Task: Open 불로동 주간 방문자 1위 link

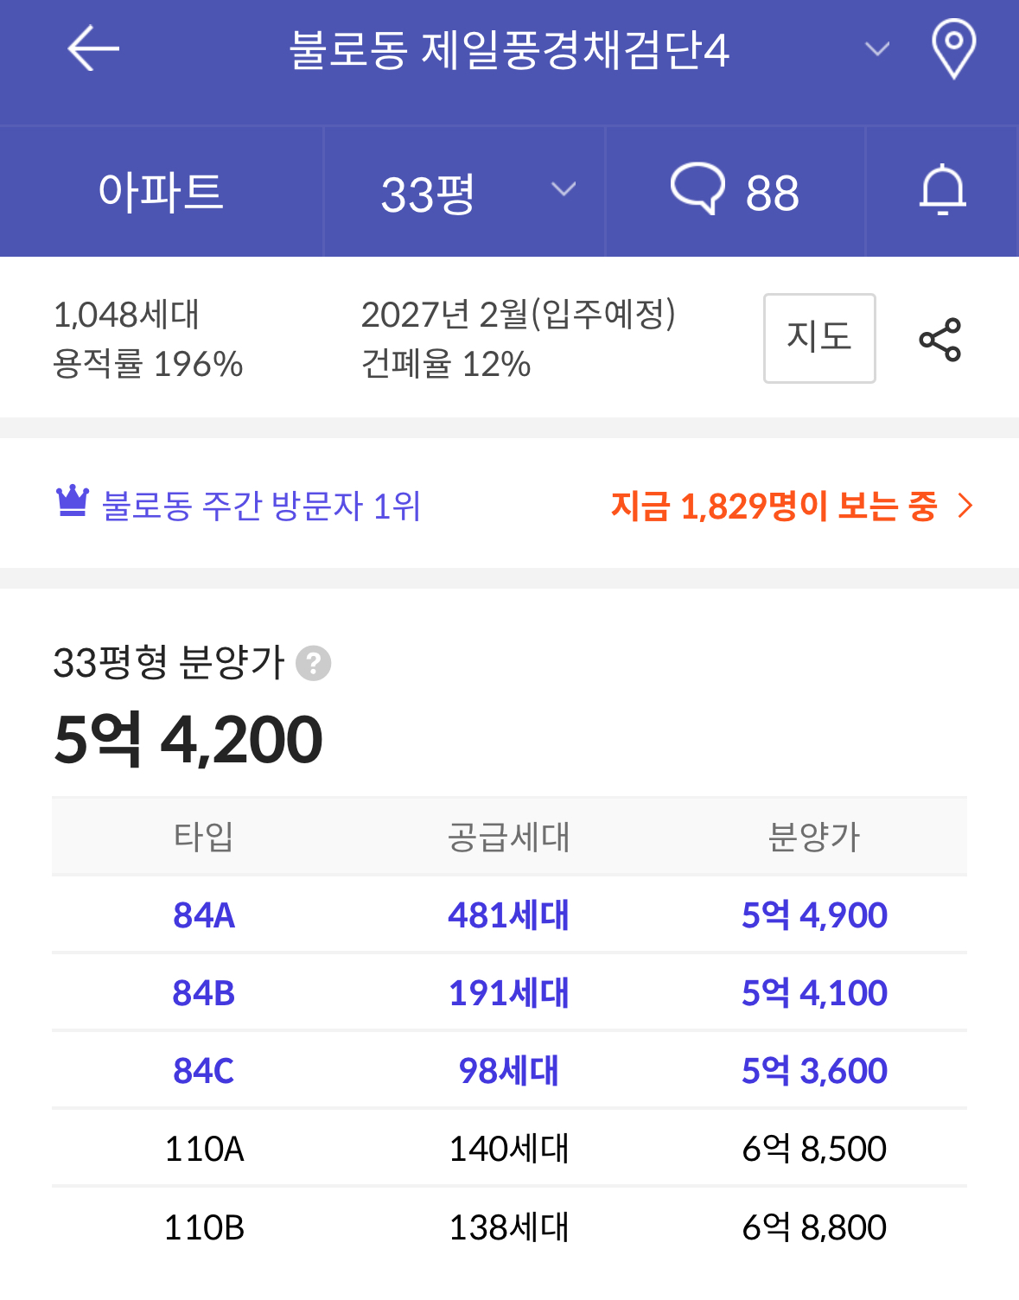Action: click(261, 506)
